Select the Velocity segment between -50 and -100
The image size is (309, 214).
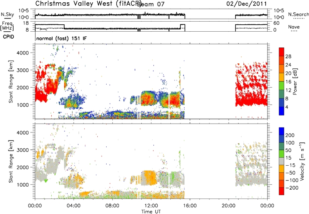coord(282,176)
